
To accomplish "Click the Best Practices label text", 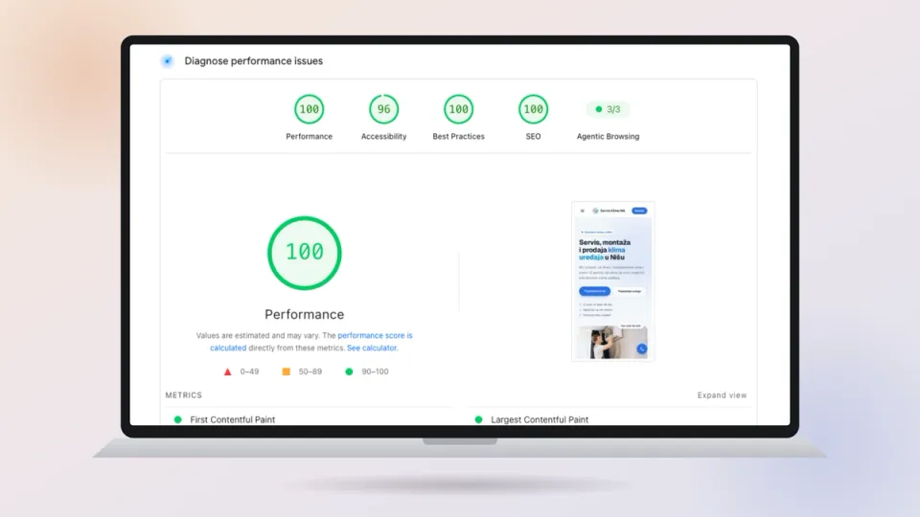I will (458, 137).
